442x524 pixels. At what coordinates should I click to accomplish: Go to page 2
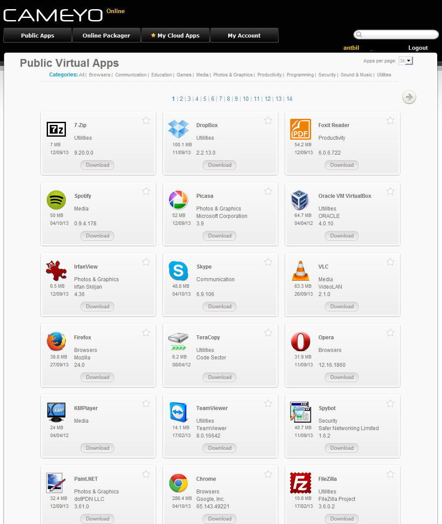[x=181, y=99]
